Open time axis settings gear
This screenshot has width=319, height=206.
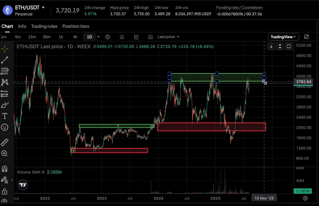tap(305, 198)
